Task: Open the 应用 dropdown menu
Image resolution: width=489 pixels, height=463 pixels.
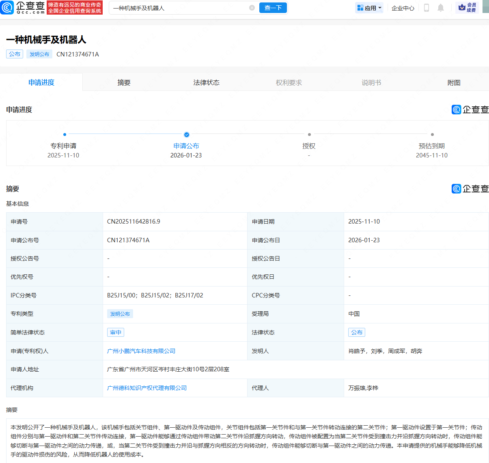Action: [369, 7]
